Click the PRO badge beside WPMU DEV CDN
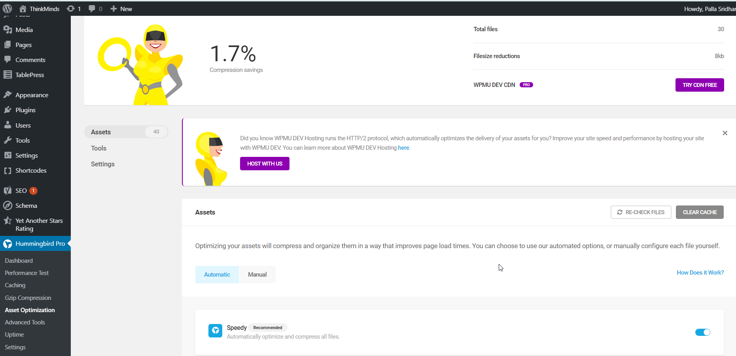This screenshot has width=736, height=356. (526, 85)
